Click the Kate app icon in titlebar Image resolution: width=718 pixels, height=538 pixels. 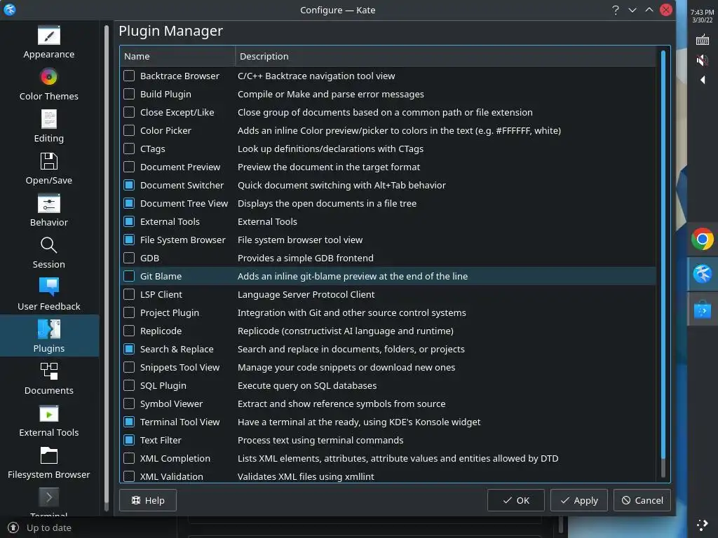click(10, 10)
